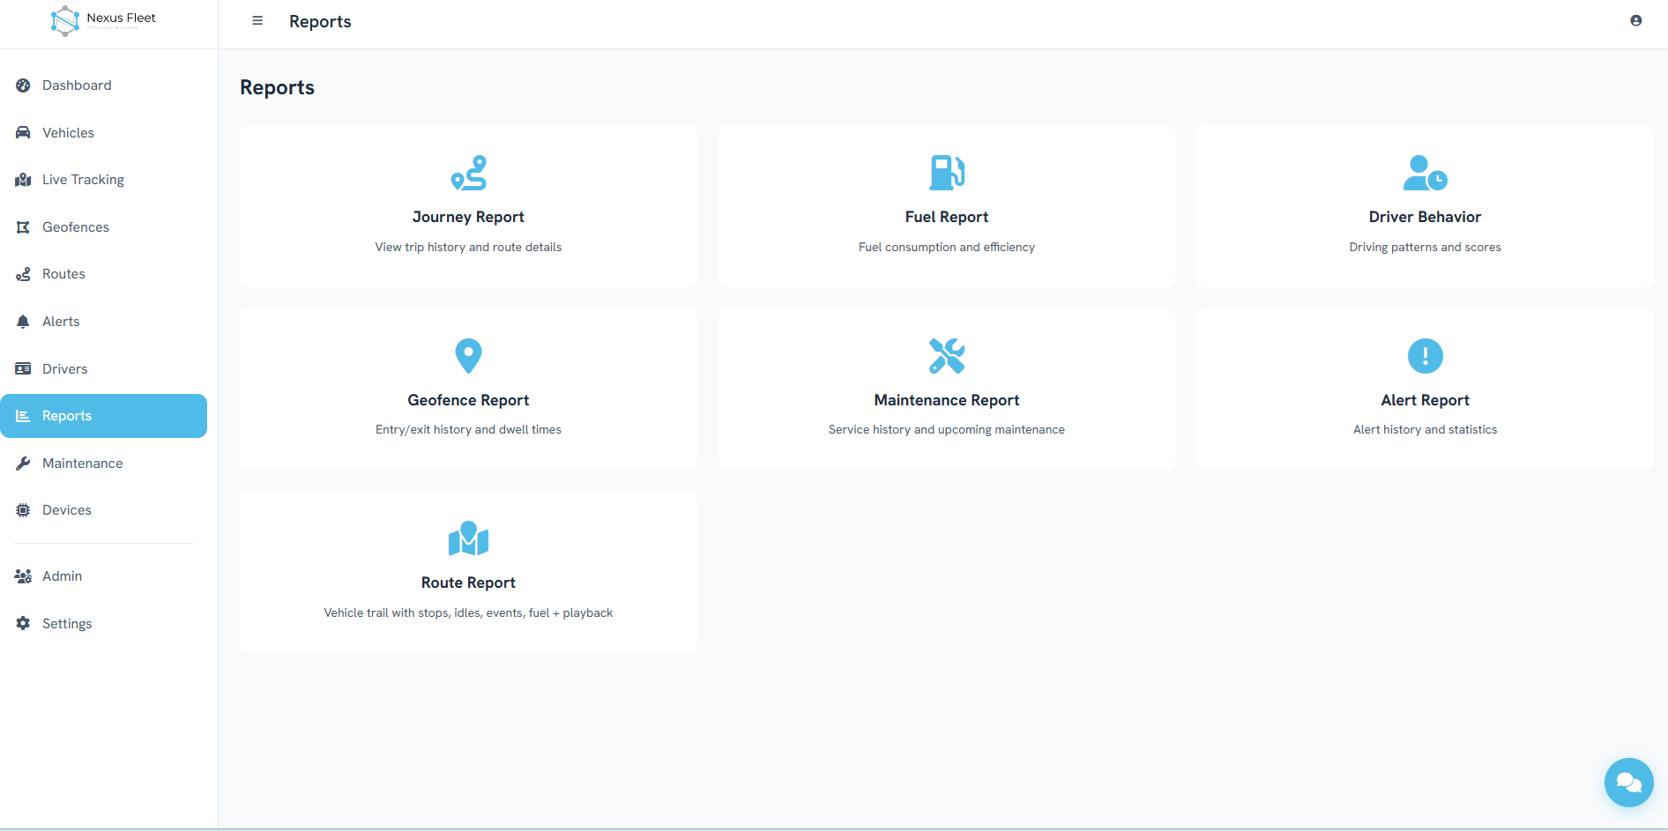
Task: Open the Drivers sidebar label
Action: [65, 369]
